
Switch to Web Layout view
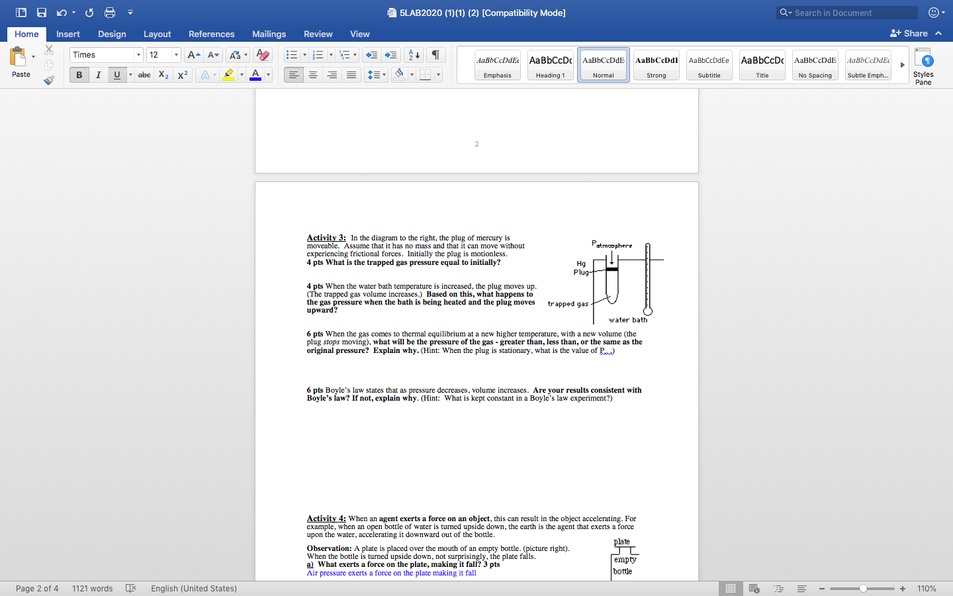754,588
